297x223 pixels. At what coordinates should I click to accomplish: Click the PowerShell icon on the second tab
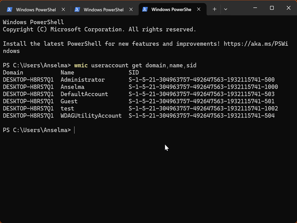tap(77, 10)
